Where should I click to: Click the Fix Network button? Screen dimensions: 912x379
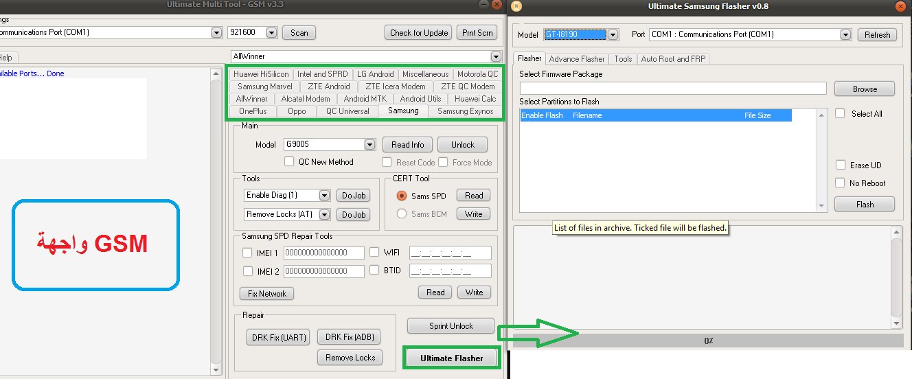click(x=267, y=293)
